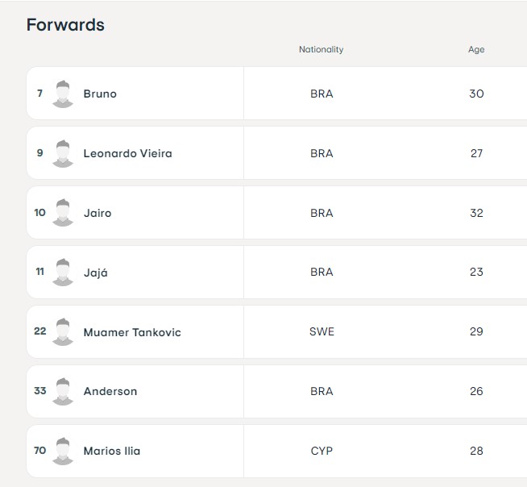527x487 pixels.
Task: Click SWE nationality in Tankovic's row
Action: click(x=322, y=331)
